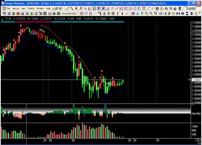Image resolution: width=202 pixels, height=145 pixels.
Task: Click the teal down triangle icon
Action: (142, 13)
